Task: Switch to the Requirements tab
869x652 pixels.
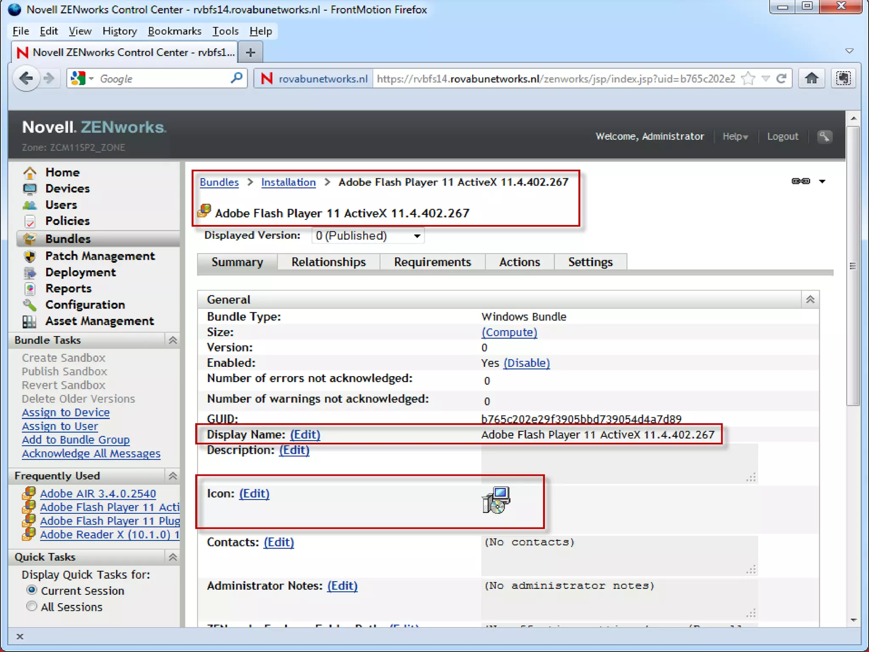Action: click(x=432, y=262)
